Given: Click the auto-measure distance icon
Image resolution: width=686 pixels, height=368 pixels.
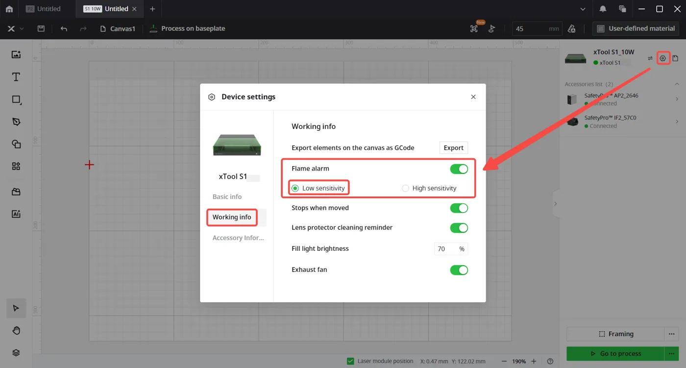Looking at the screenshot, I should click(492, 29).
